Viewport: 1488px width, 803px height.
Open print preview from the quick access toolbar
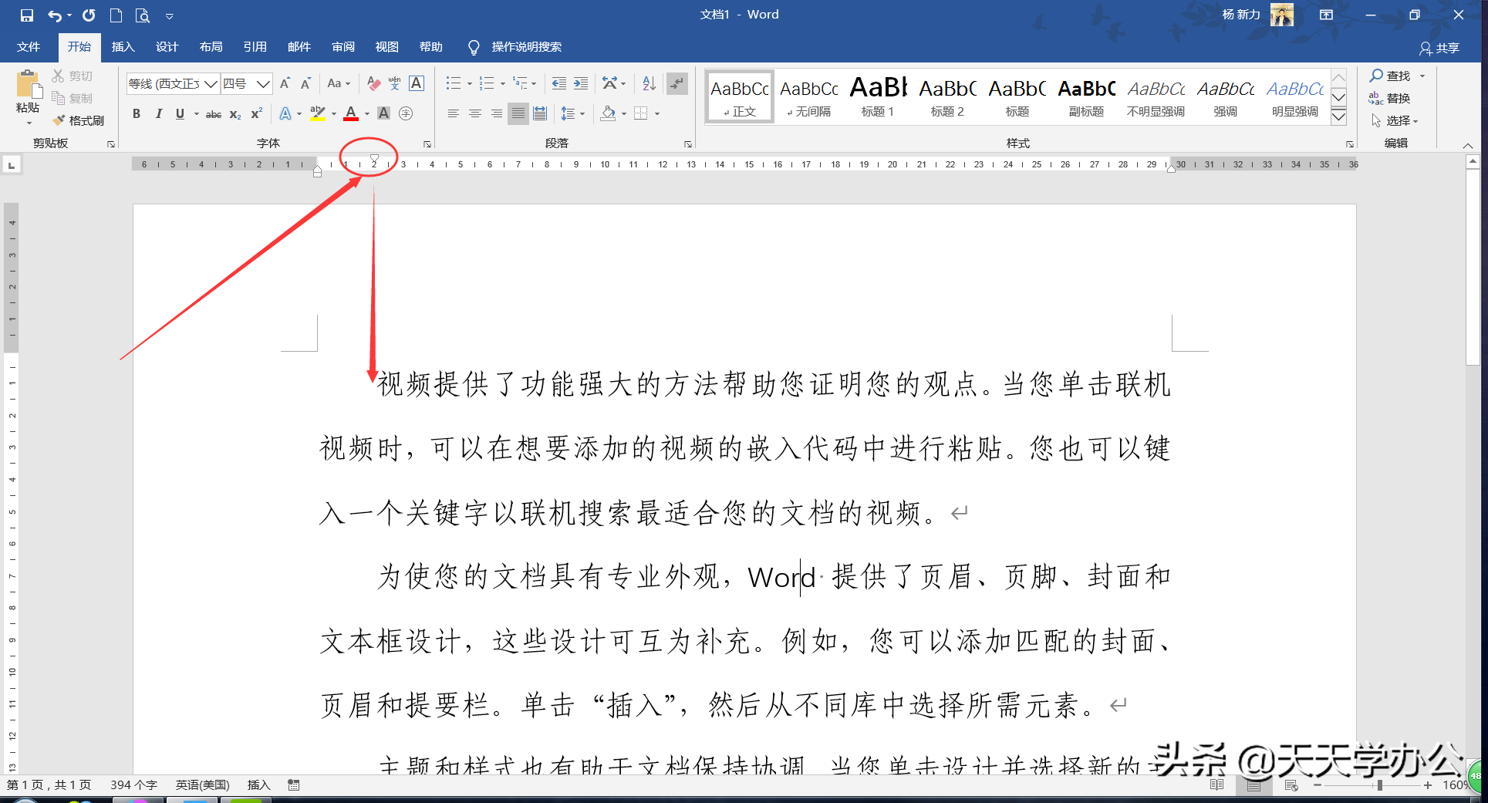[142, 15]
